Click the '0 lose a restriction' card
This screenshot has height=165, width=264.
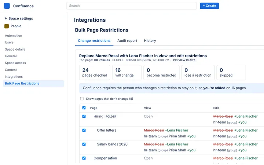click(x=198, y=73)
